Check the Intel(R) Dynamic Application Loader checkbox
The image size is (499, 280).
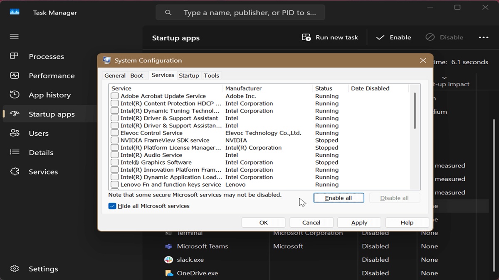point(114,177)
